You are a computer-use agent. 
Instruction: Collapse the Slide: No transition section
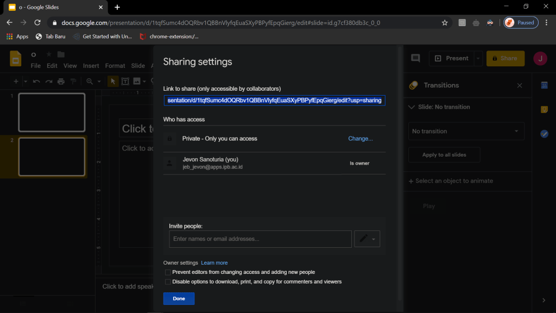[x=411, y=107]
